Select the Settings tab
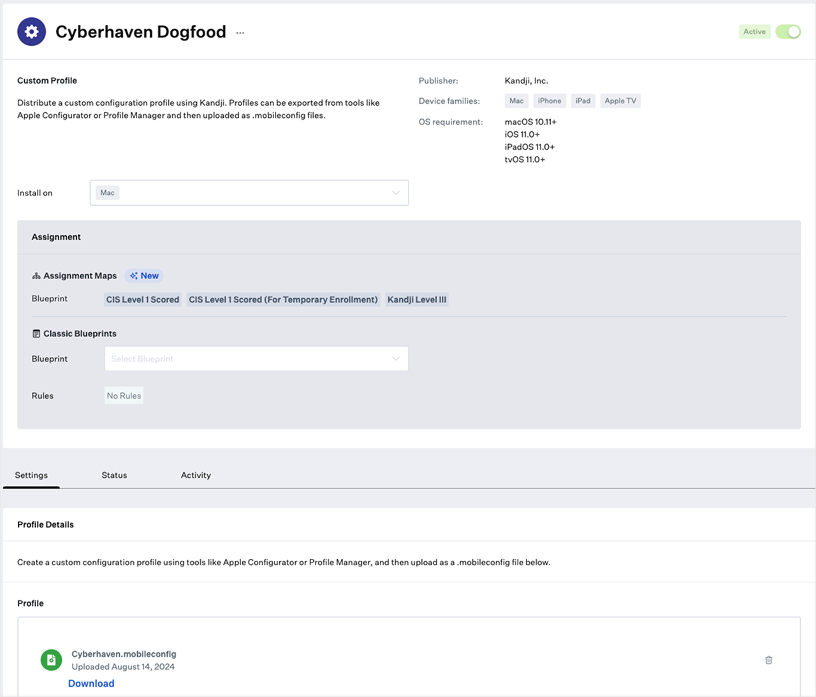 point(31,475)
